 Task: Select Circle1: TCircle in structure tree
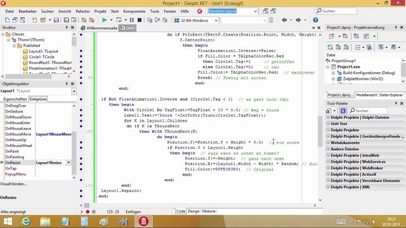tap(41, 57)
